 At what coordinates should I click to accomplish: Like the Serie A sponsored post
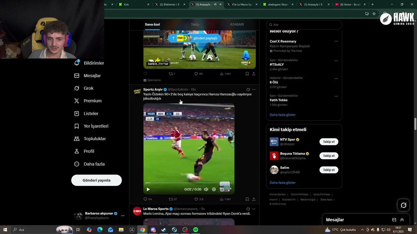pos(198,74)
